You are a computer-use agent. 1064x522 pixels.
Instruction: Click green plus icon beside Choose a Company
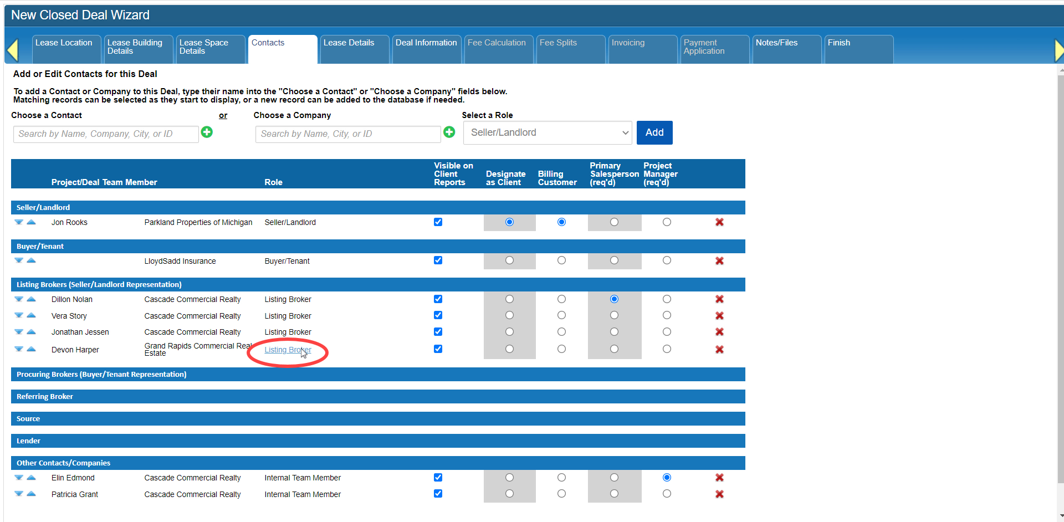449,132
